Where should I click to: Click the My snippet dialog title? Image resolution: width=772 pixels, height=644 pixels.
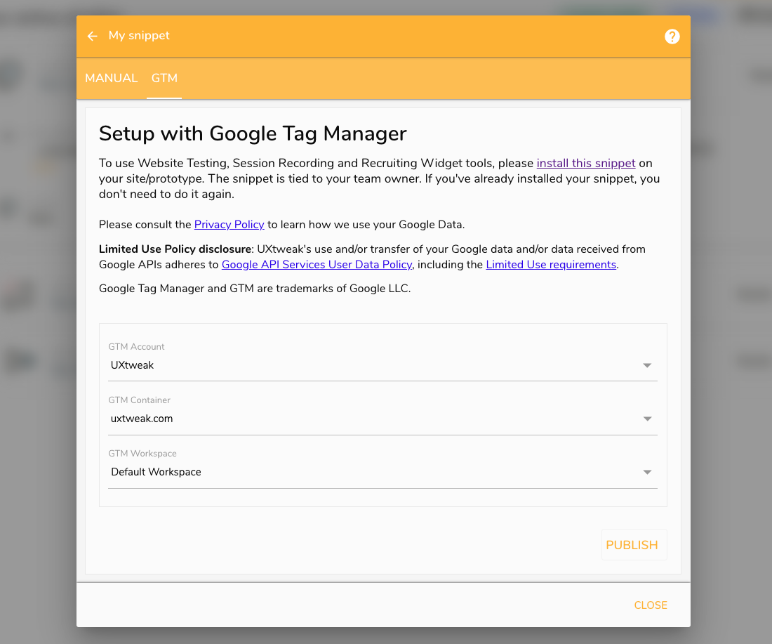pyautogui.click(x=139, y=36)
